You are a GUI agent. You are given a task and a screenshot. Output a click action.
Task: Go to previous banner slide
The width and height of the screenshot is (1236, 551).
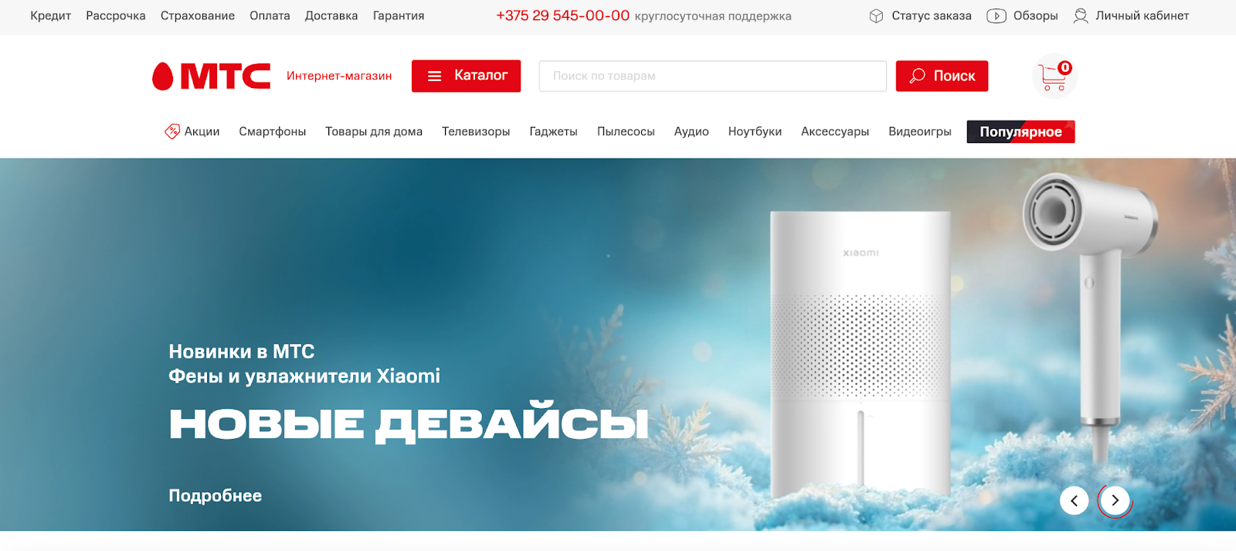click(1074, 501)
